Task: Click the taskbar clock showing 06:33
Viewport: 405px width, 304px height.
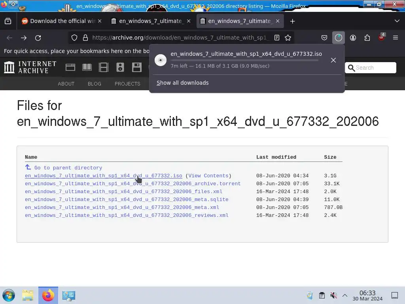Action: [367, 295]
